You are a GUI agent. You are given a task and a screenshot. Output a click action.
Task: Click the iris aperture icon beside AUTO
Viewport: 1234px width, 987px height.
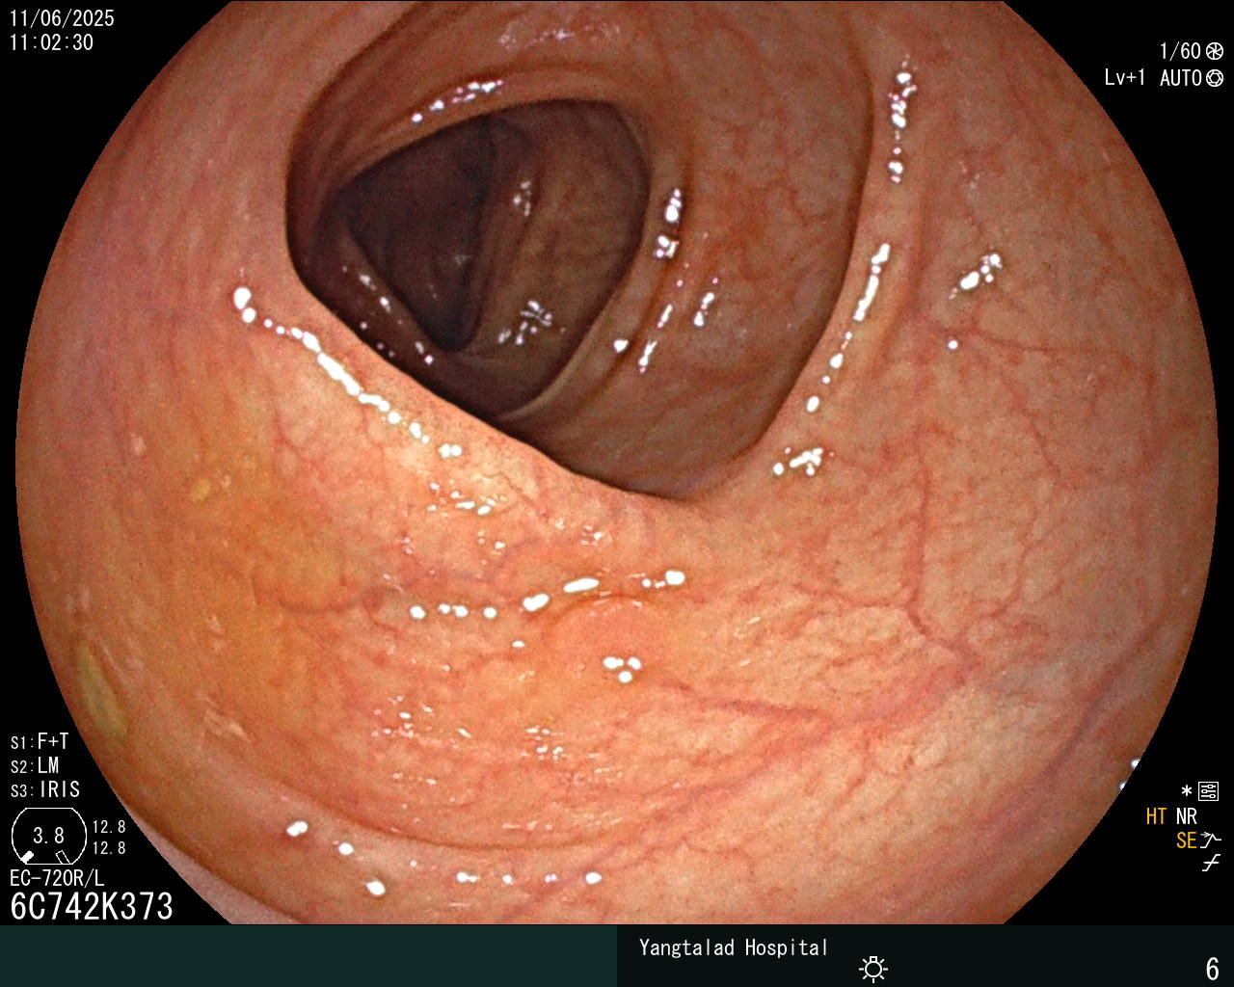[1215, 78]
